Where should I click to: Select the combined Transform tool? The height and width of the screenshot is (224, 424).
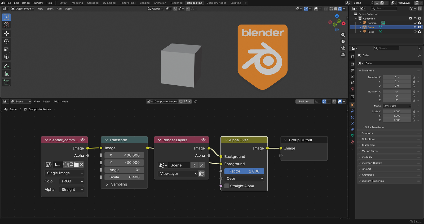point(6,57)
